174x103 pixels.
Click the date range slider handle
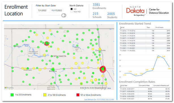pos(64,15)
